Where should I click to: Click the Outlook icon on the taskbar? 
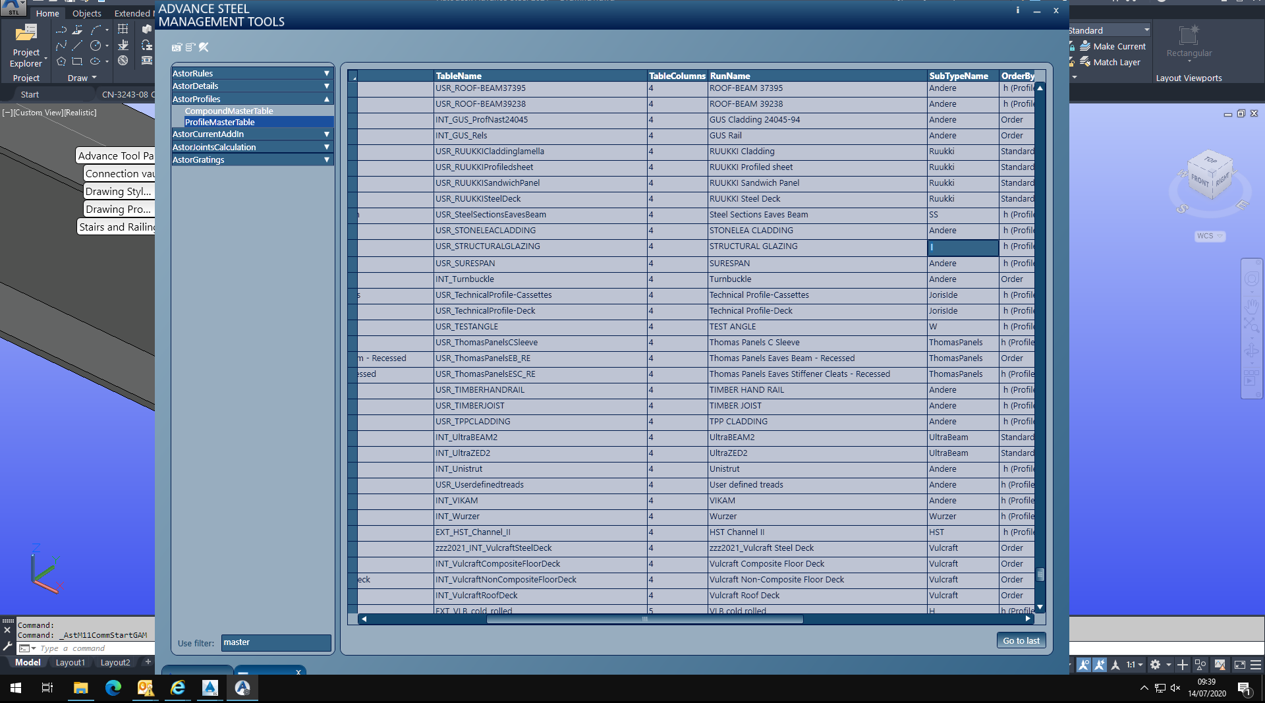click(146, 689)
